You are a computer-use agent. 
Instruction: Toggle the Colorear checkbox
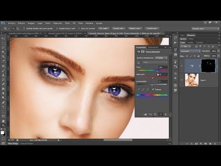pos(153,89)
